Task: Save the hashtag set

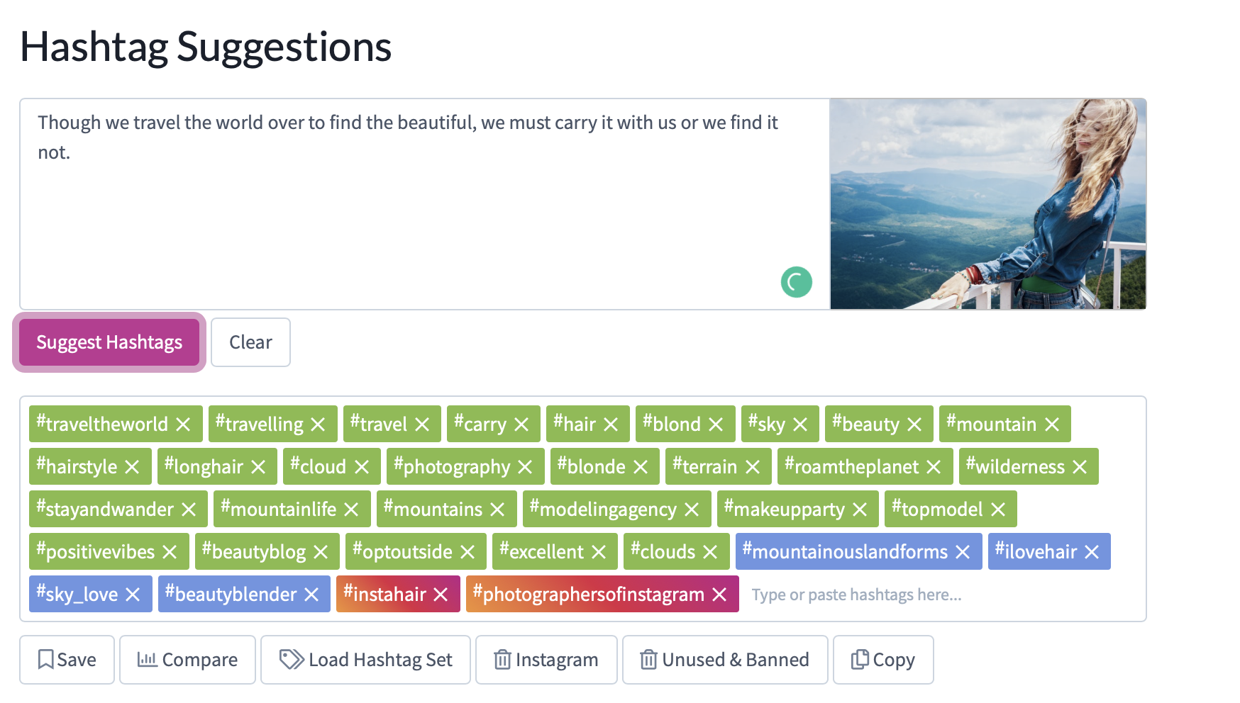Action: 67,660
